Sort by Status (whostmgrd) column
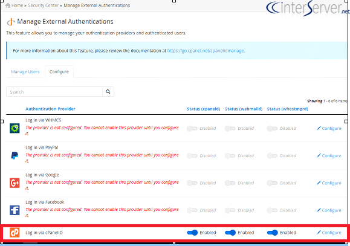This screenshot has height=246, width=350. (x=288, y=109)
